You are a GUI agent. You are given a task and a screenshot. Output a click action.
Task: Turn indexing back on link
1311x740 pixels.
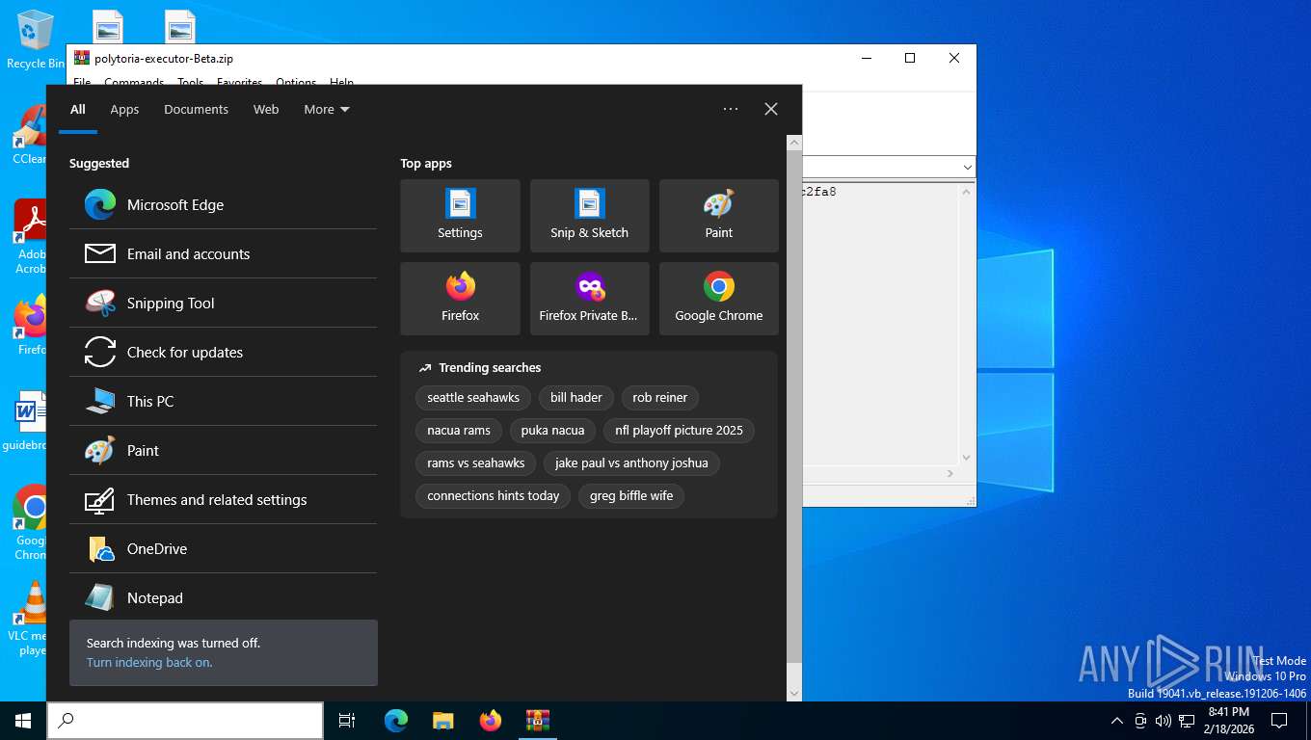[149, 663]
